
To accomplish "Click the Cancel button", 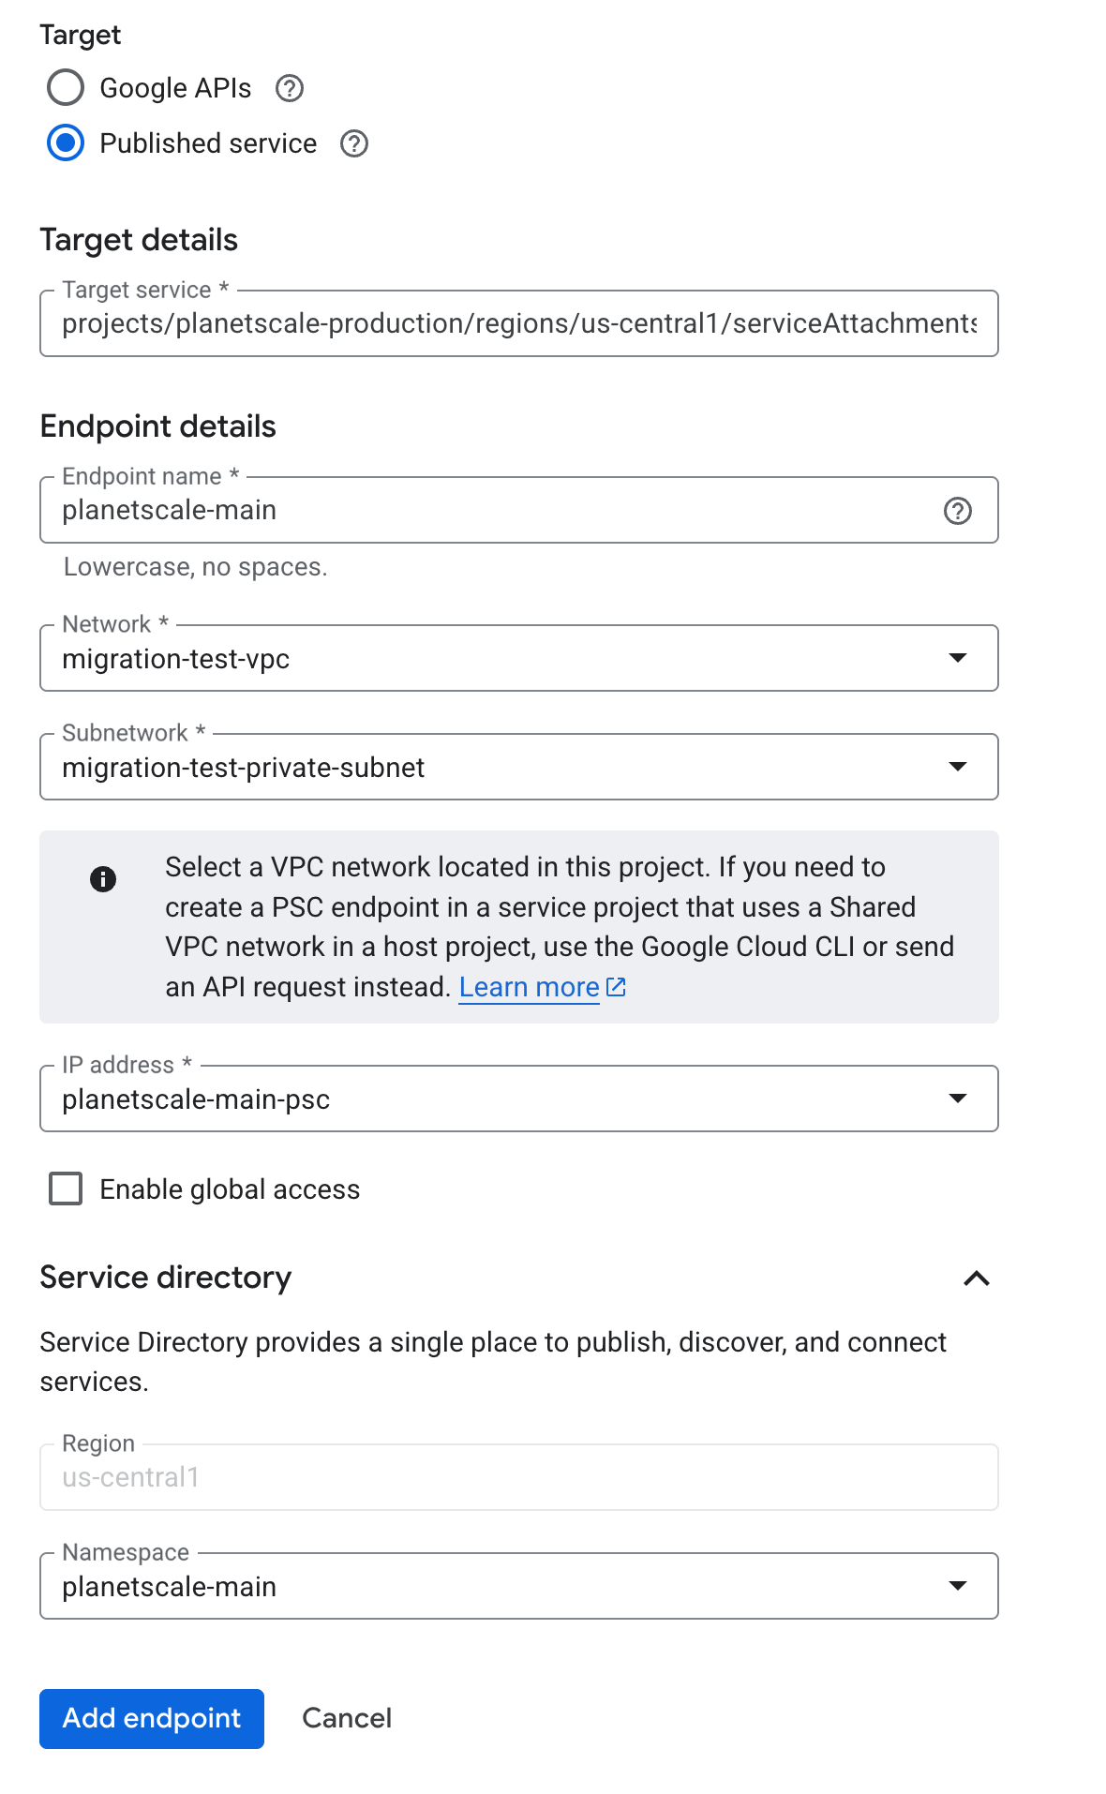I will 346,1718.
